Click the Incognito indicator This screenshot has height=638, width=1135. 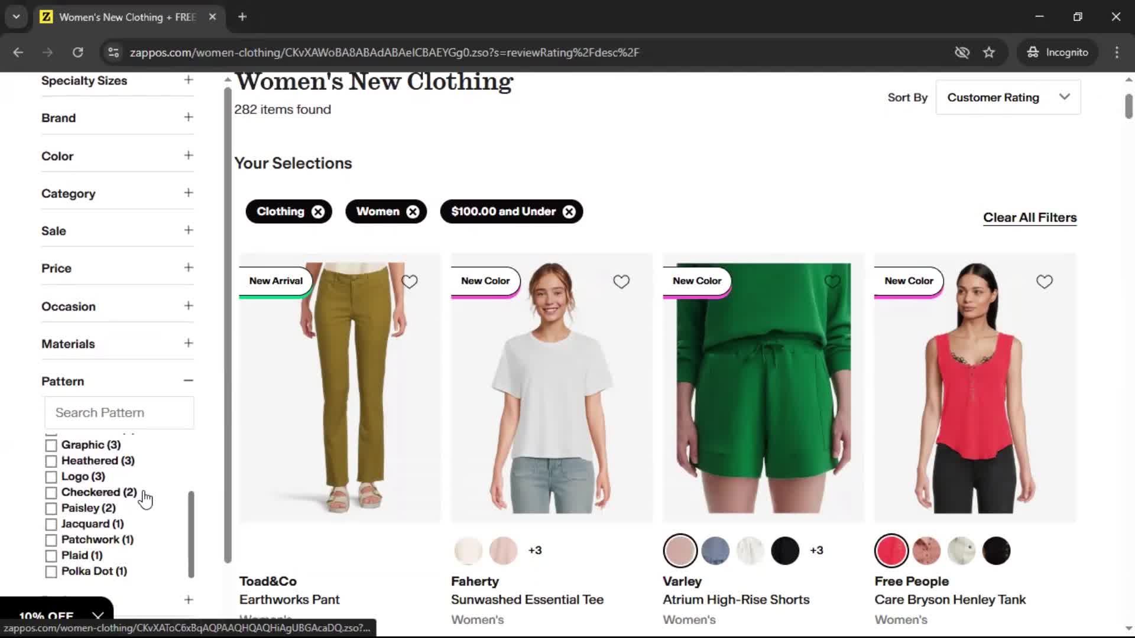tap(1058, 52)
